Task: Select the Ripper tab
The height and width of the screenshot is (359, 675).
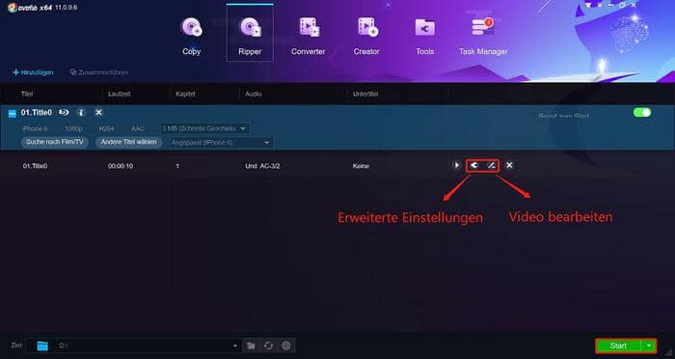Action: coord(250,33)
